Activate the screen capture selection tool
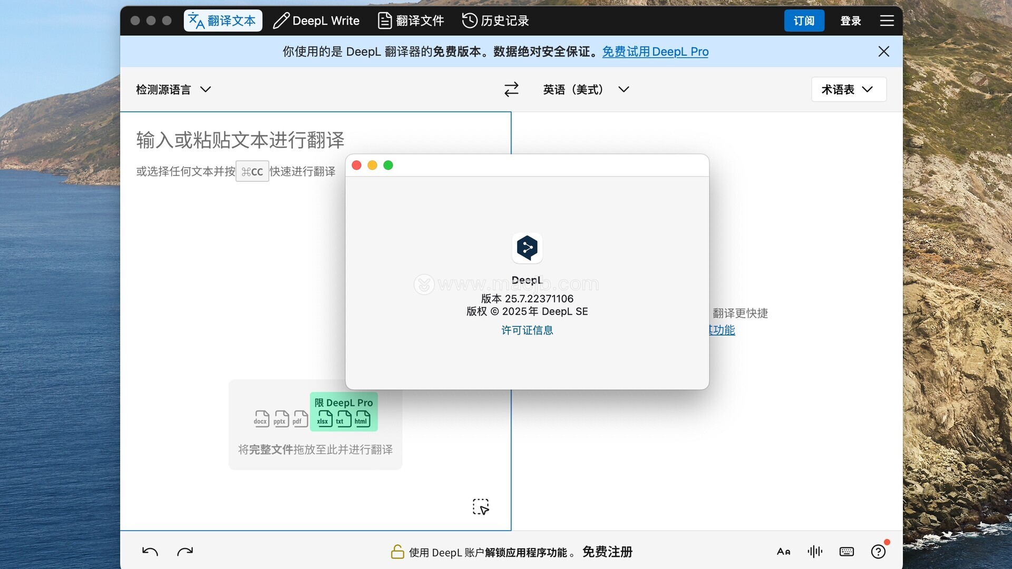 pyautogui.click(x=481, y=507)
